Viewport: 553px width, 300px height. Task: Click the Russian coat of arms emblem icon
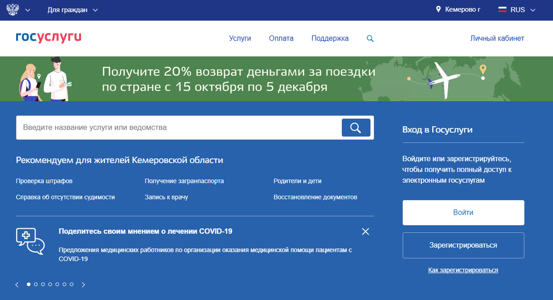point(13,10)
